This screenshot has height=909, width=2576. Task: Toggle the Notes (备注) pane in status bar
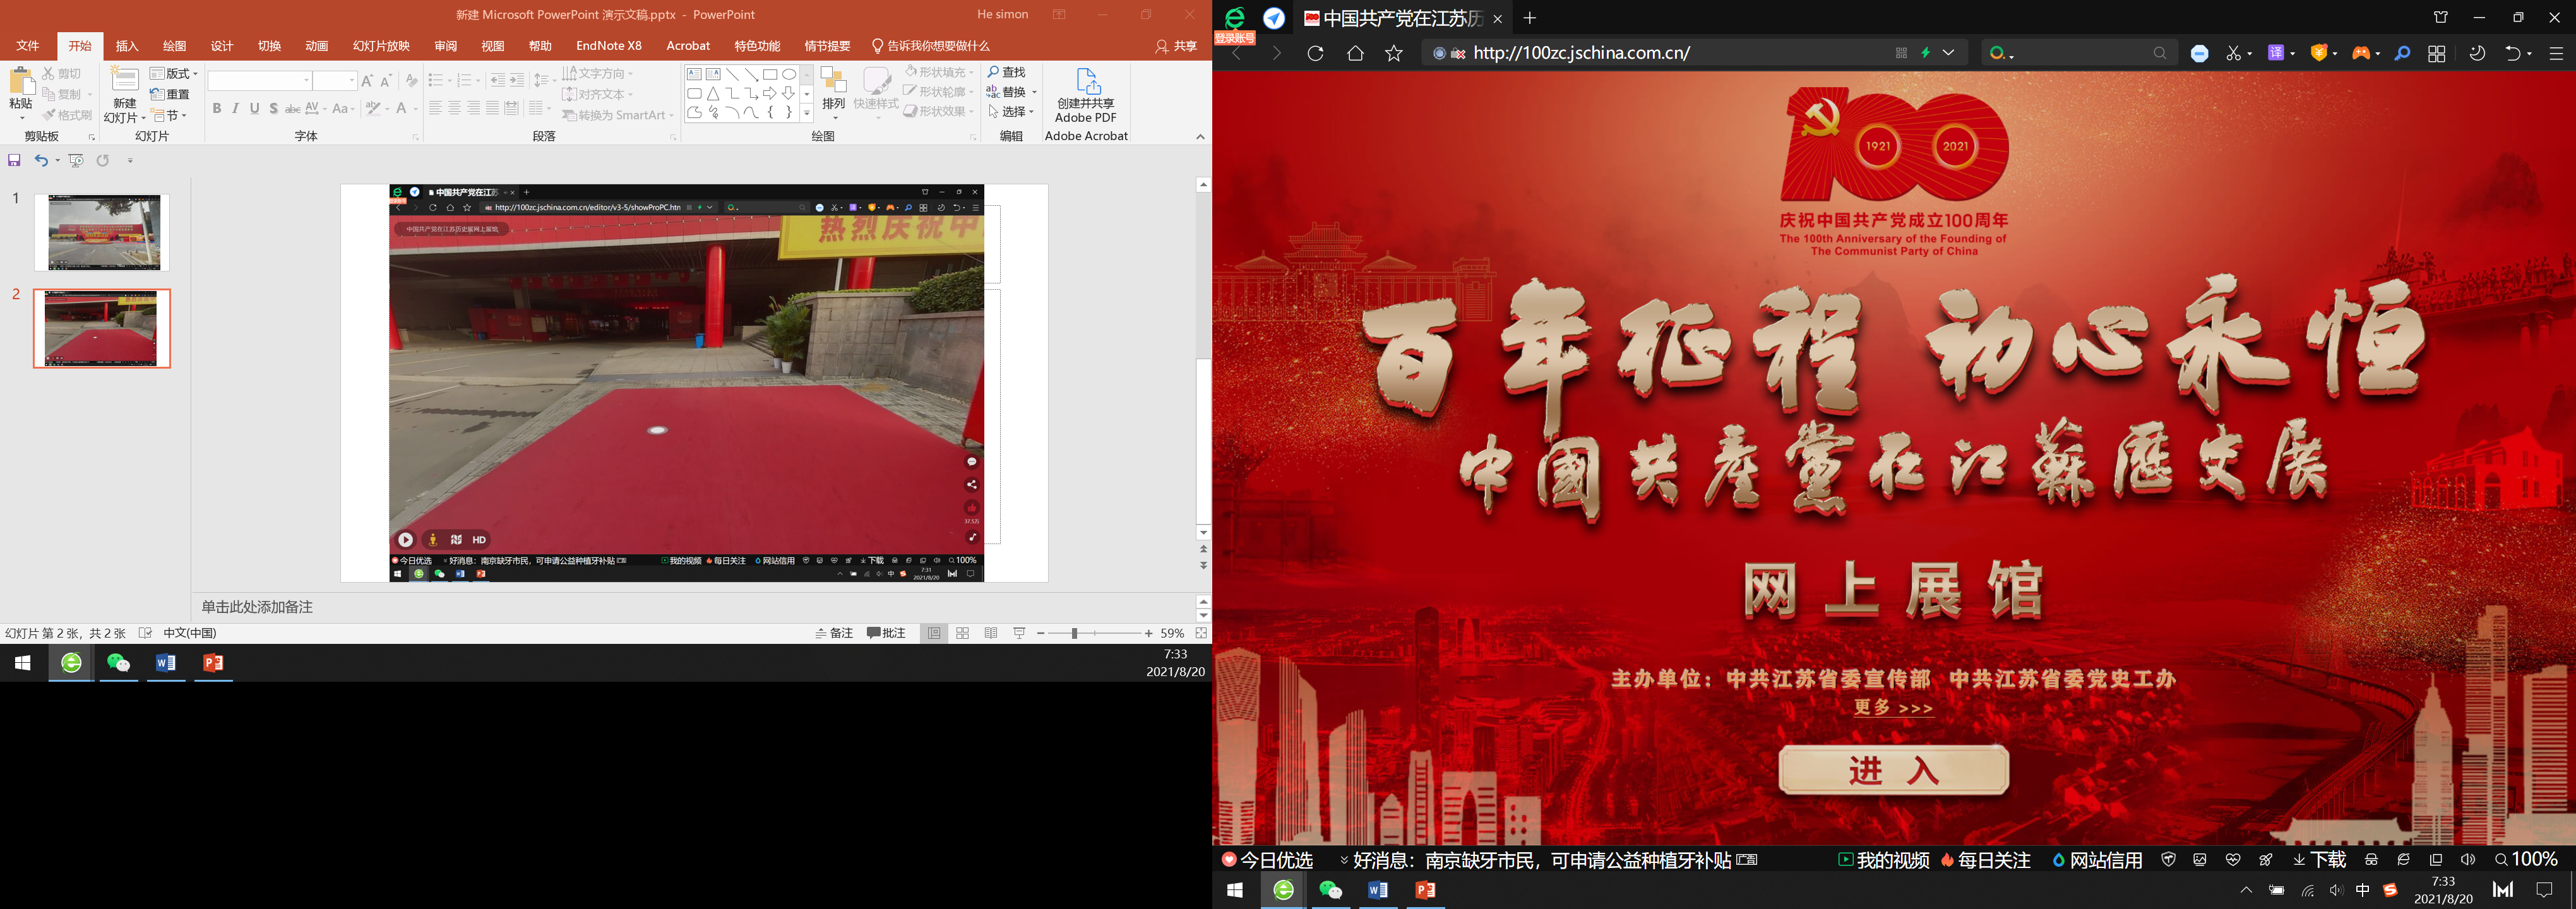tap(834, 633)
